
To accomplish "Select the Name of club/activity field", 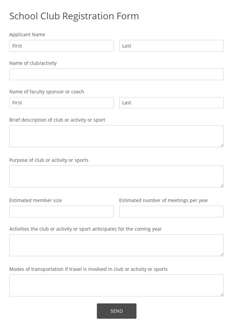I will click(116, 74).
